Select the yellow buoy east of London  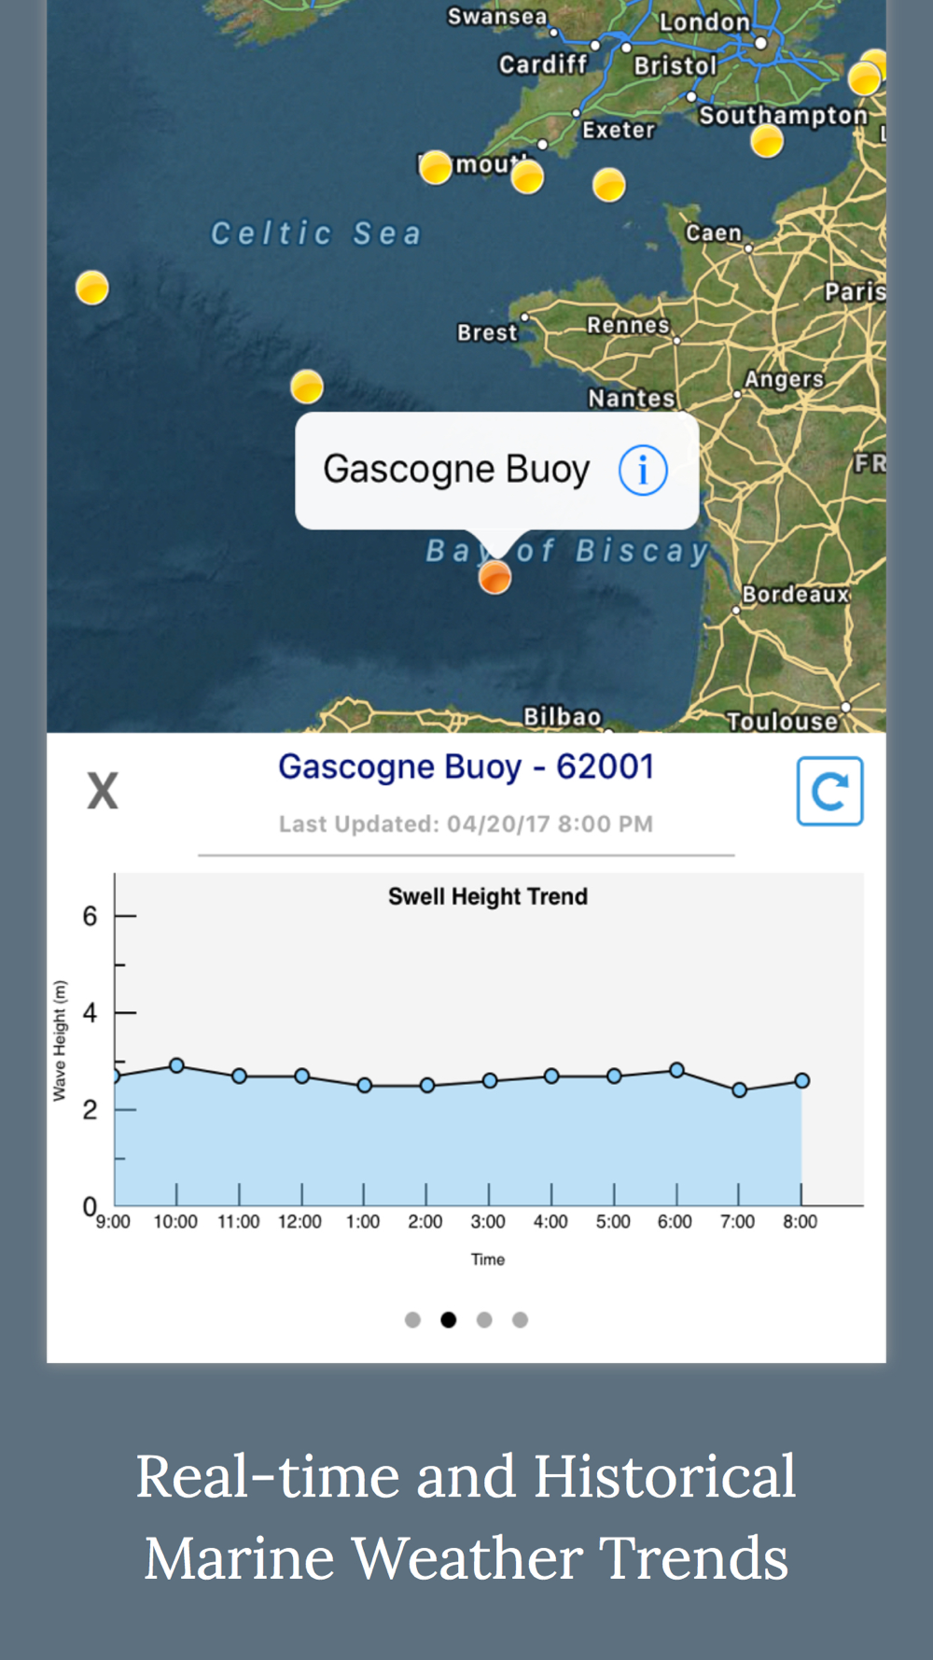tap(866, 77)
